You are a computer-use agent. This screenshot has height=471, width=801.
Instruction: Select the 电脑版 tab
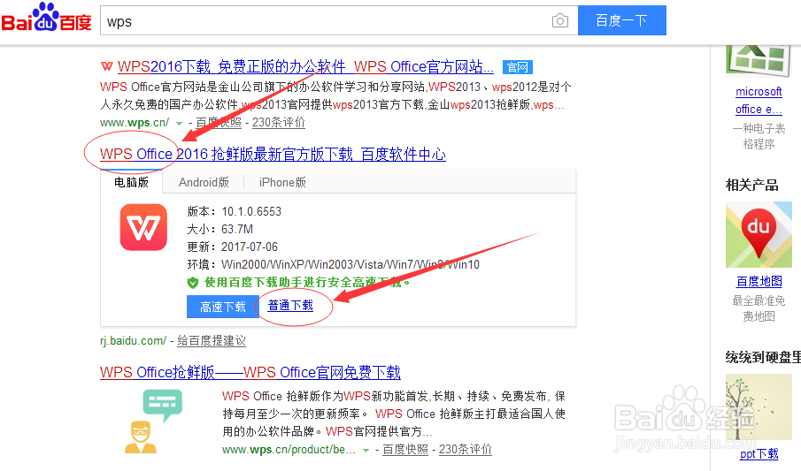tap(131, 182)
